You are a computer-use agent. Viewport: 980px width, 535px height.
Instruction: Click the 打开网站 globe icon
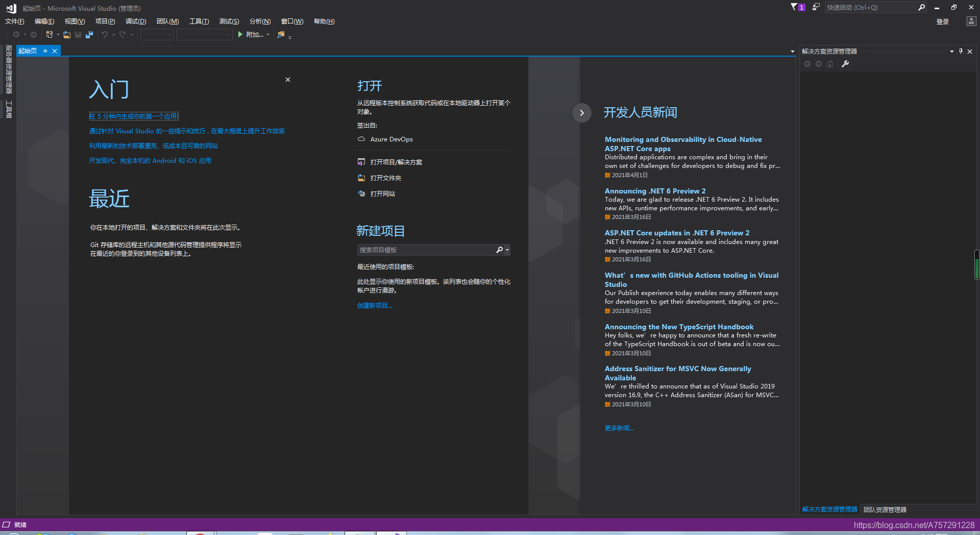[x=361, y=193]
